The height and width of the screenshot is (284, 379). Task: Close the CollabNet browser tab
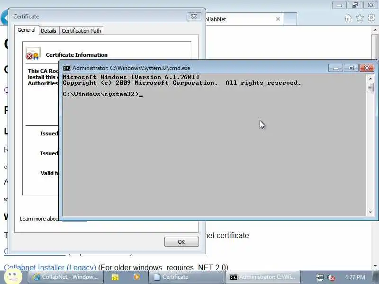point(278,19)
